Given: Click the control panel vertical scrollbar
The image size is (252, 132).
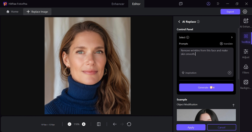Looking at the screenshot, I should tap(238, 54).
